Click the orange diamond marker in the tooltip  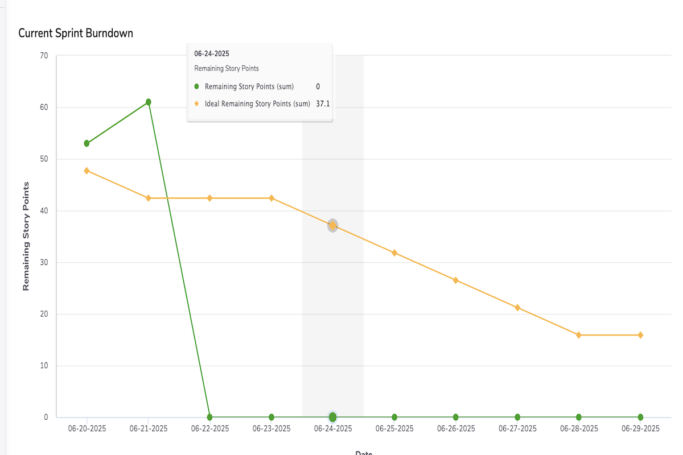pos(197,104)
